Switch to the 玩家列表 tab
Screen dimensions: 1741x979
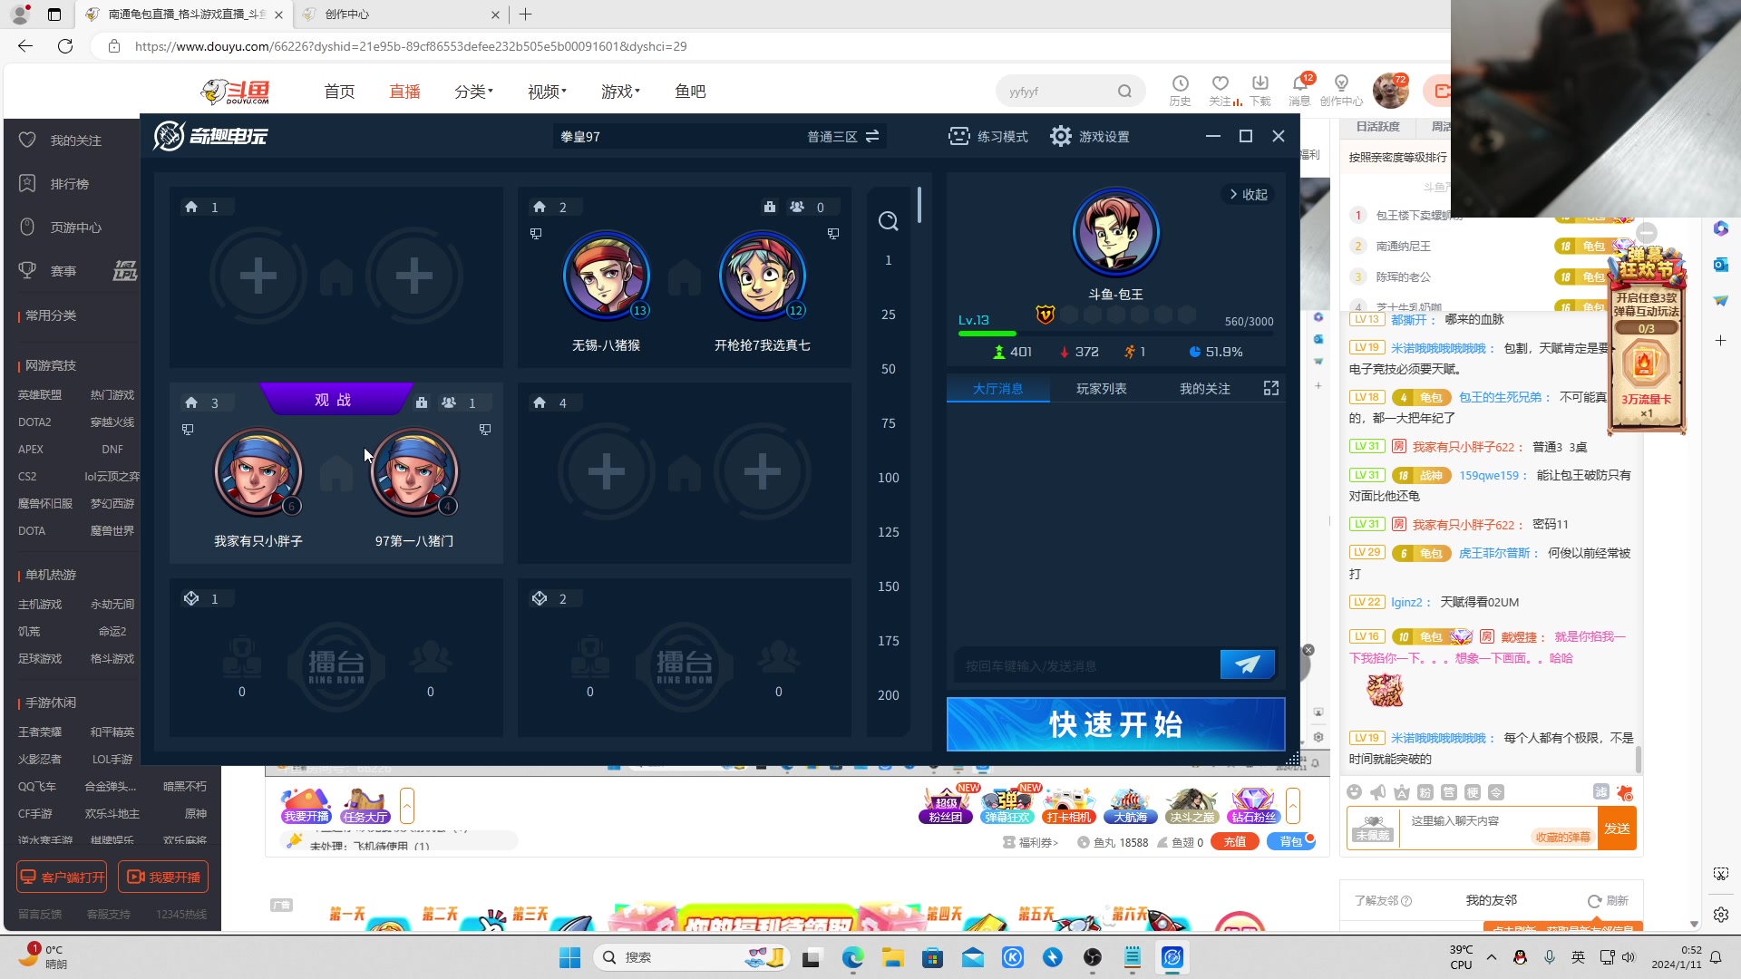[1101, 389]
